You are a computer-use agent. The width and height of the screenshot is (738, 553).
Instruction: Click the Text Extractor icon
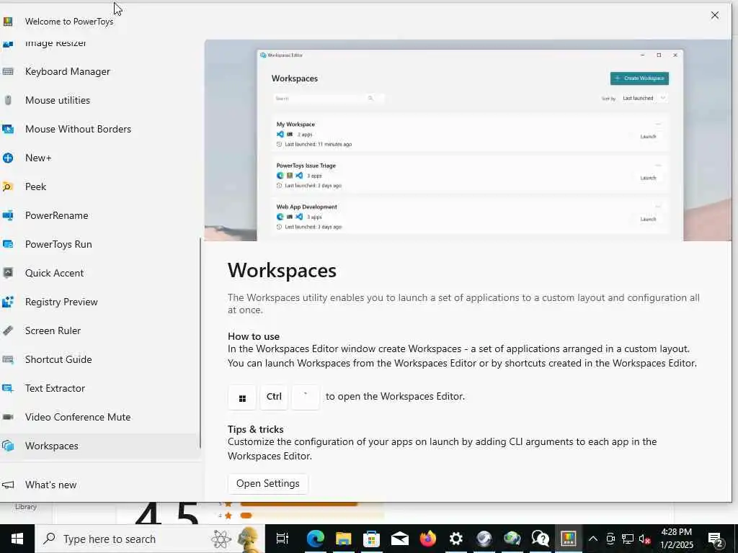click(x=8, y=388)
